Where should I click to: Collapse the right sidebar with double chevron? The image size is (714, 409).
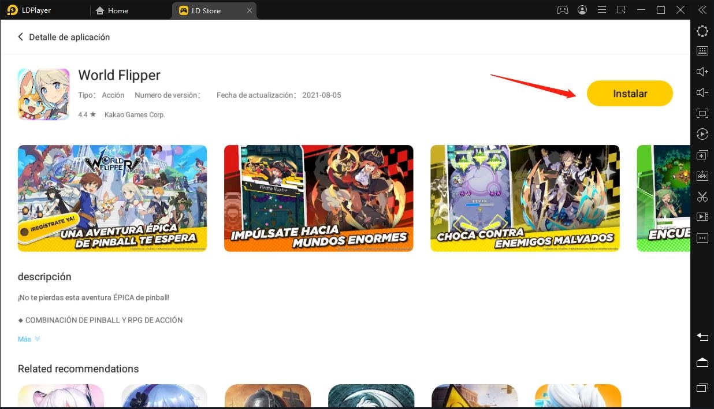tap(702, 10)
